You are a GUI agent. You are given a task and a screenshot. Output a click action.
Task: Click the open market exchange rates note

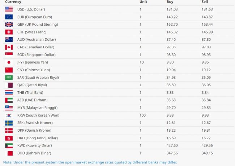[x=90, y=162]
